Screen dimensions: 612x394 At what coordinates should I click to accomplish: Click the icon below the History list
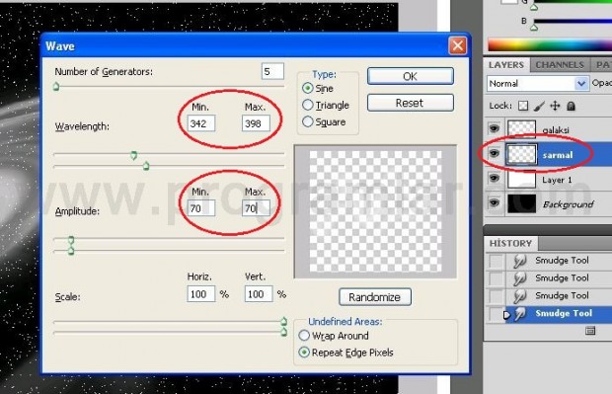click(x=590, y=331)
